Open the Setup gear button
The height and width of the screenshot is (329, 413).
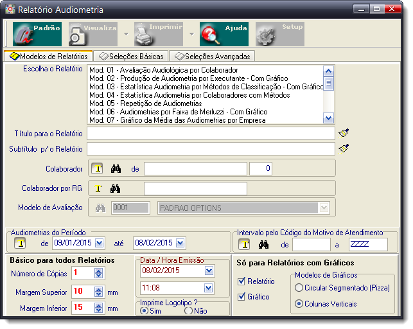click(280, 34)
